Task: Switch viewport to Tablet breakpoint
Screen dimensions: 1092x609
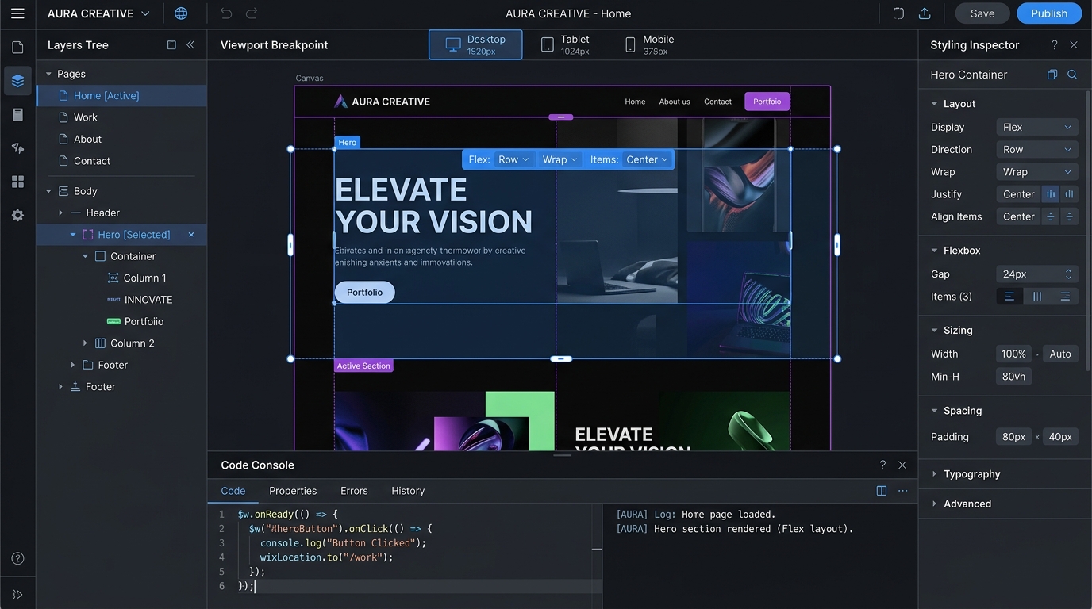Action: point(565,44)
